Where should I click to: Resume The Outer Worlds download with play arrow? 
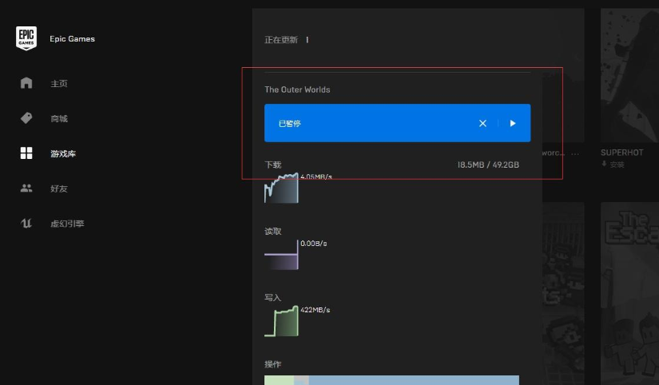(x=513, y=123)
